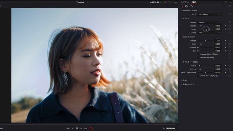Open the Mode dropdown showing Ultra Beauty

(209, 14)
